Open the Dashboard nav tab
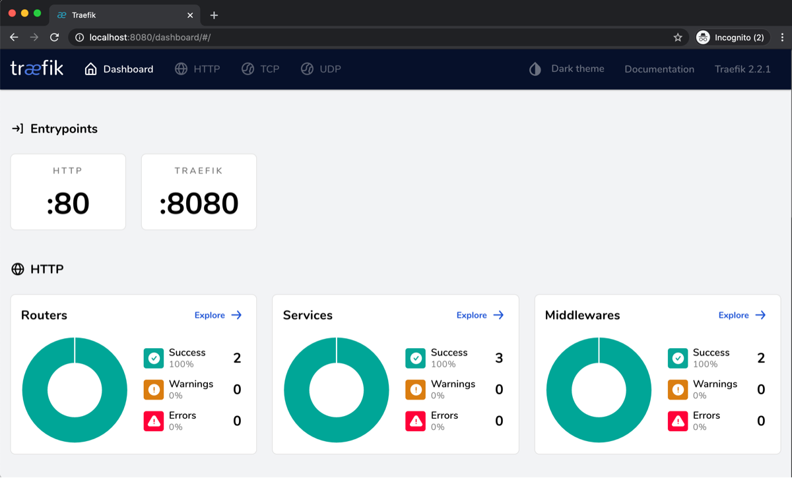 (x=119, y=69)
